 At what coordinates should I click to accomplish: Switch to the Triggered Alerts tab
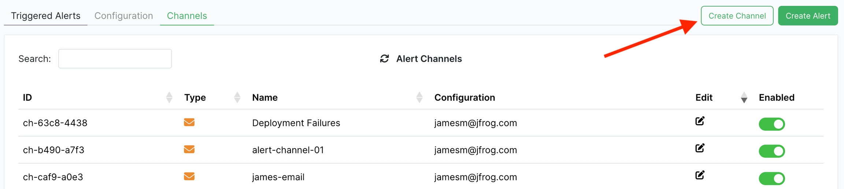point(45,16)
